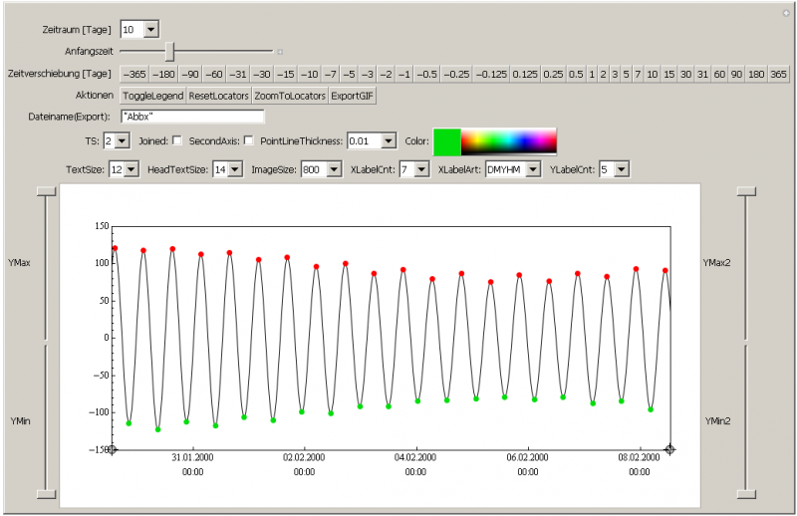
Task: Shift time by −10 days
Action: pos(310,75)
